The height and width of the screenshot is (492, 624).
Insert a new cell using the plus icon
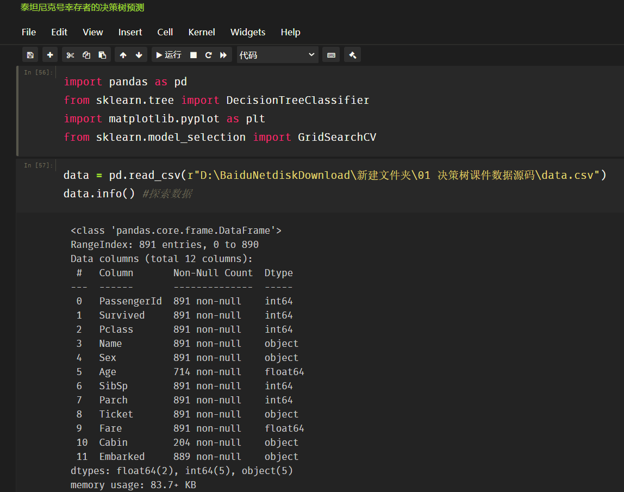coord(49,54)
